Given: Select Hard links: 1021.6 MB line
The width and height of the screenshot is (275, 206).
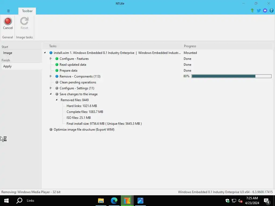Looking at the screenshot, I should click(x=82, y=106).
